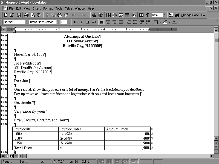219x164 pixels.
Task: Toggle Show/Hide paragraph marks
Action: (148, 15)
